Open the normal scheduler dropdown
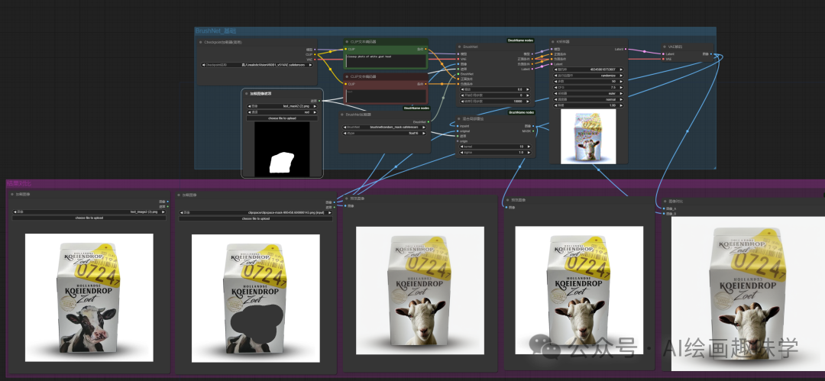Screen dimensions: 825x381 pos(589,99)
